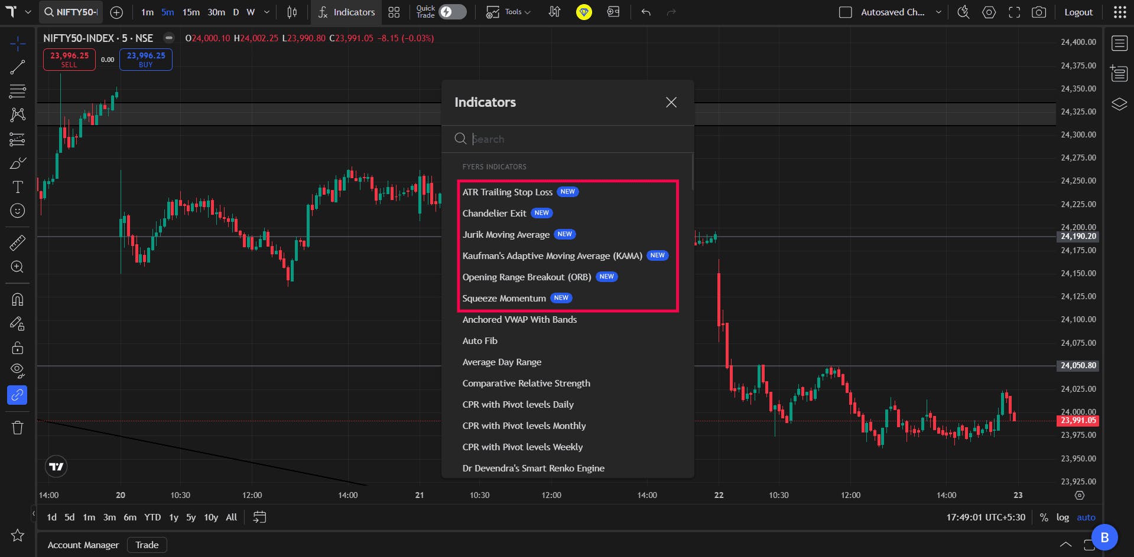Toggle the drawings sync link button
This screenshot has height=557, width=1134.
17,395
